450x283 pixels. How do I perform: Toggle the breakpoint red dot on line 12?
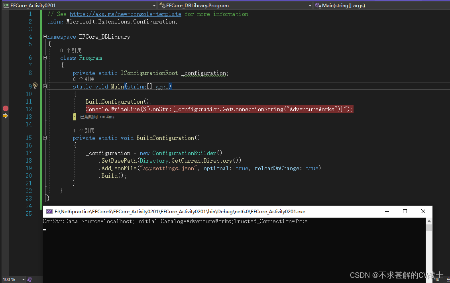pyautogui.click(x=6, y=108)
